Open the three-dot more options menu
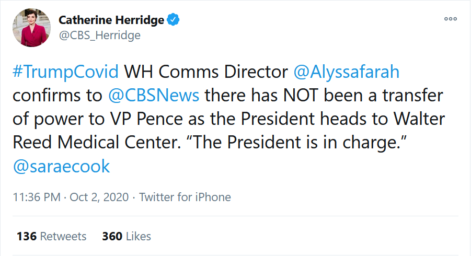The width and height of the screenshot is (471, 256). point(451,19)
